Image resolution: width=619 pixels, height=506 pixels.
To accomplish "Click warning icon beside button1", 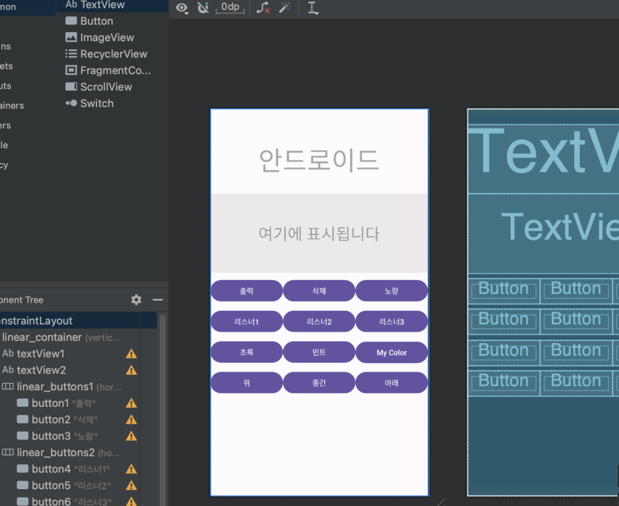I will (x=131, y=403).
